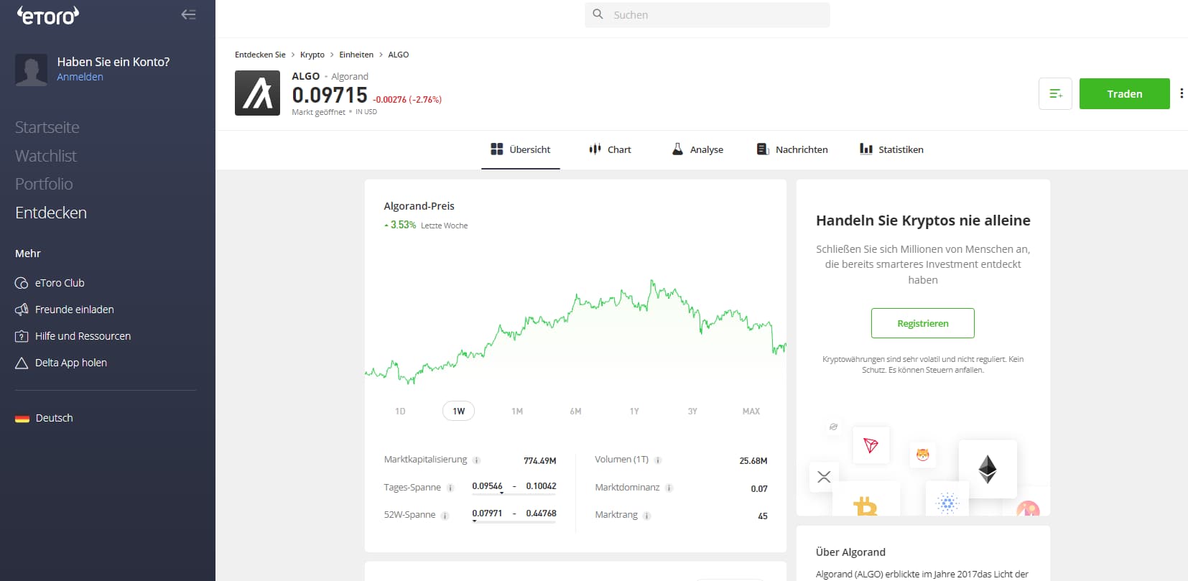Show info for Volumen (1T)
This screenshot has width=1188, height=581.
point(658,460)
